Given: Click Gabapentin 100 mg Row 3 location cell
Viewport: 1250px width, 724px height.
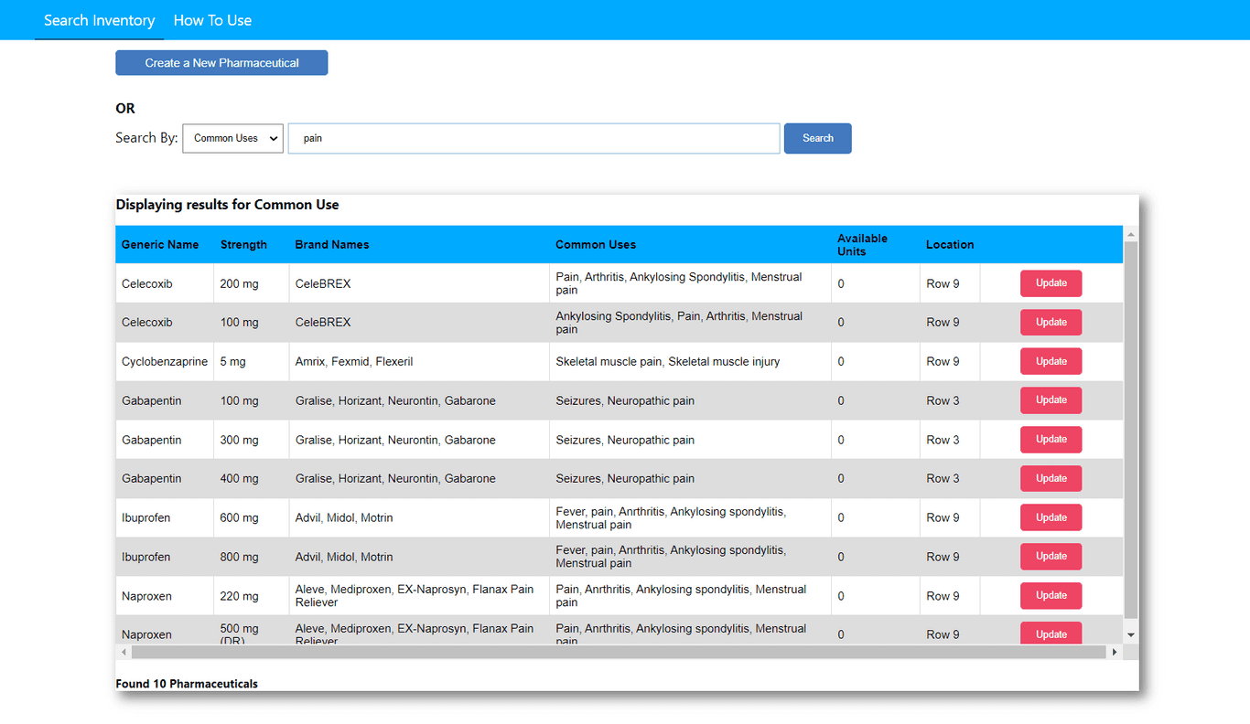Looking at the screenshot, I should coord(950,400).
